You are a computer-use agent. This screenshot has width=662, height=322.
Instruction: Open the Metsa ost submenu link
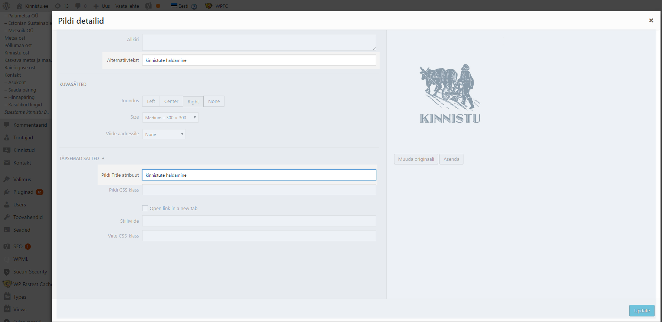[x=15, y=38]
